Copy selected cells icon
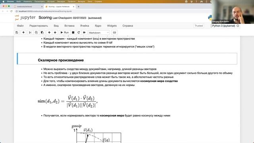 tap(36, 33)
